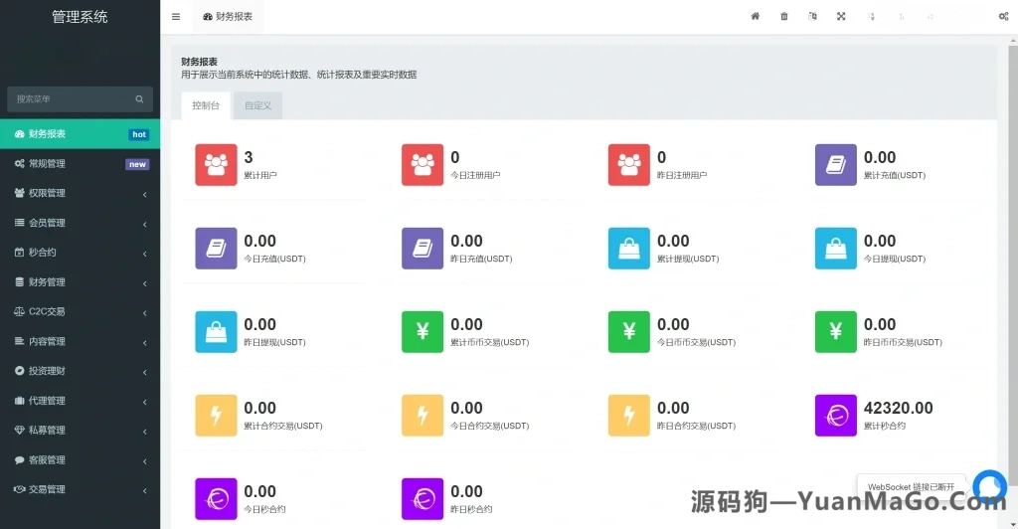1018x529 pixels.
Task: Click the 累计币币交易 green yen icon
Action: (423, 332)
